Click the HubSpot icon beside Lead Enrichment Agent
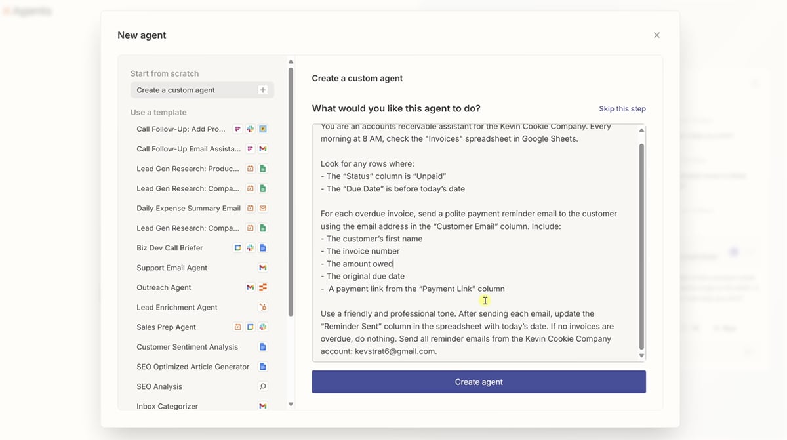The width and height of the screenshot is (787, 440). point(262,306)
